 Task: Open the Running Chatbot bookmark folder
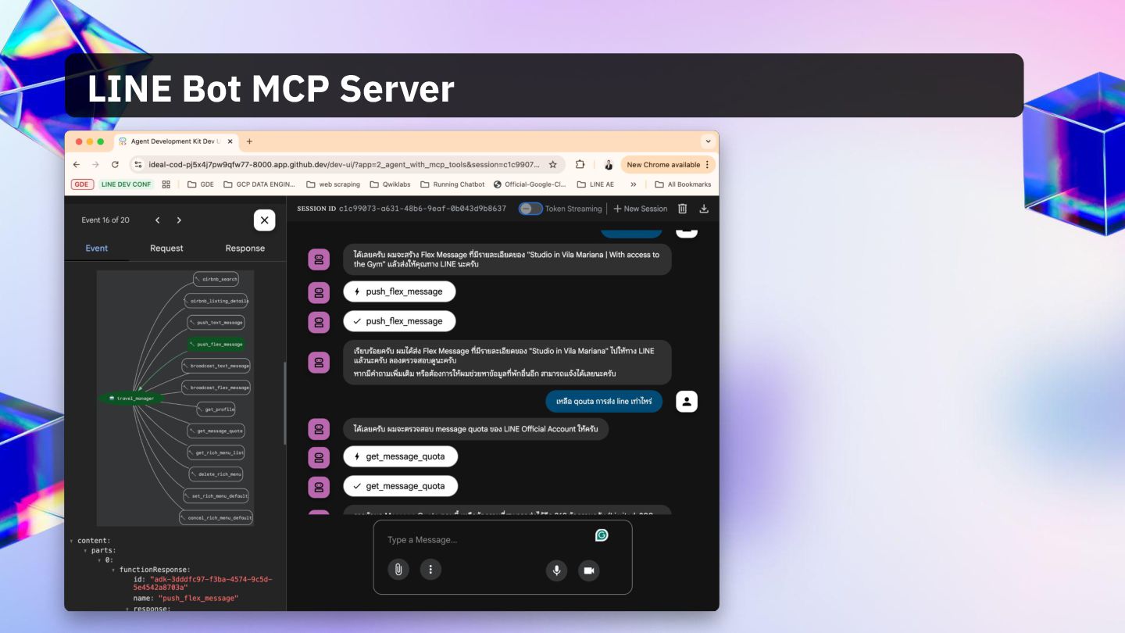click(452, 184)
